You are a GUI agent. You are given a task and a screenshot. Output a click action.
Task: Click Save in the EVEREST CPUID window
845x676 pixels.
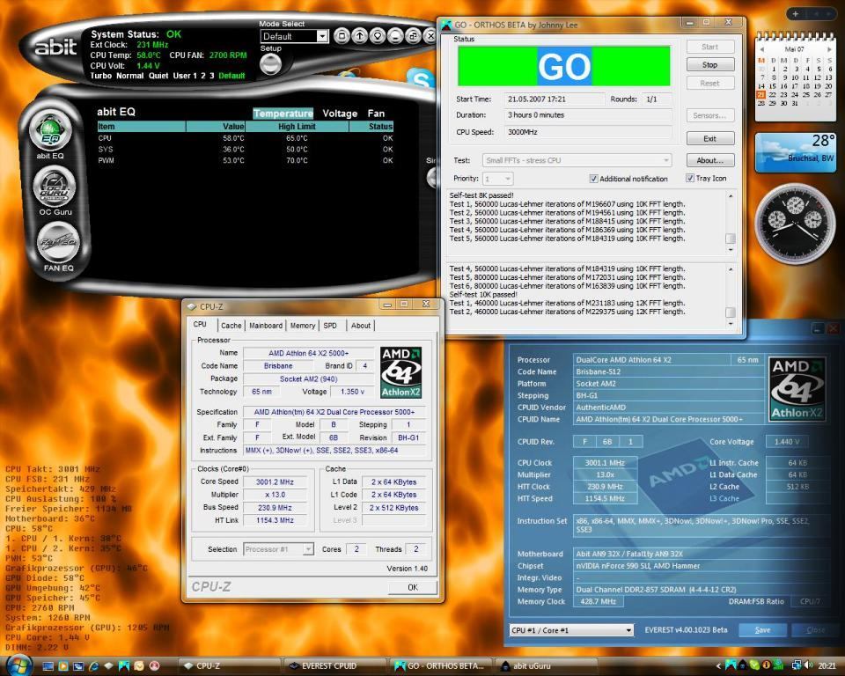pyautogui.click(x=762, y=629)
